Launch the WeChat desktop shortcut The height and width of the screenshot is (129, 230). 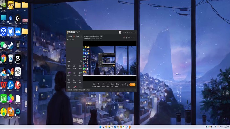point(4,45)
